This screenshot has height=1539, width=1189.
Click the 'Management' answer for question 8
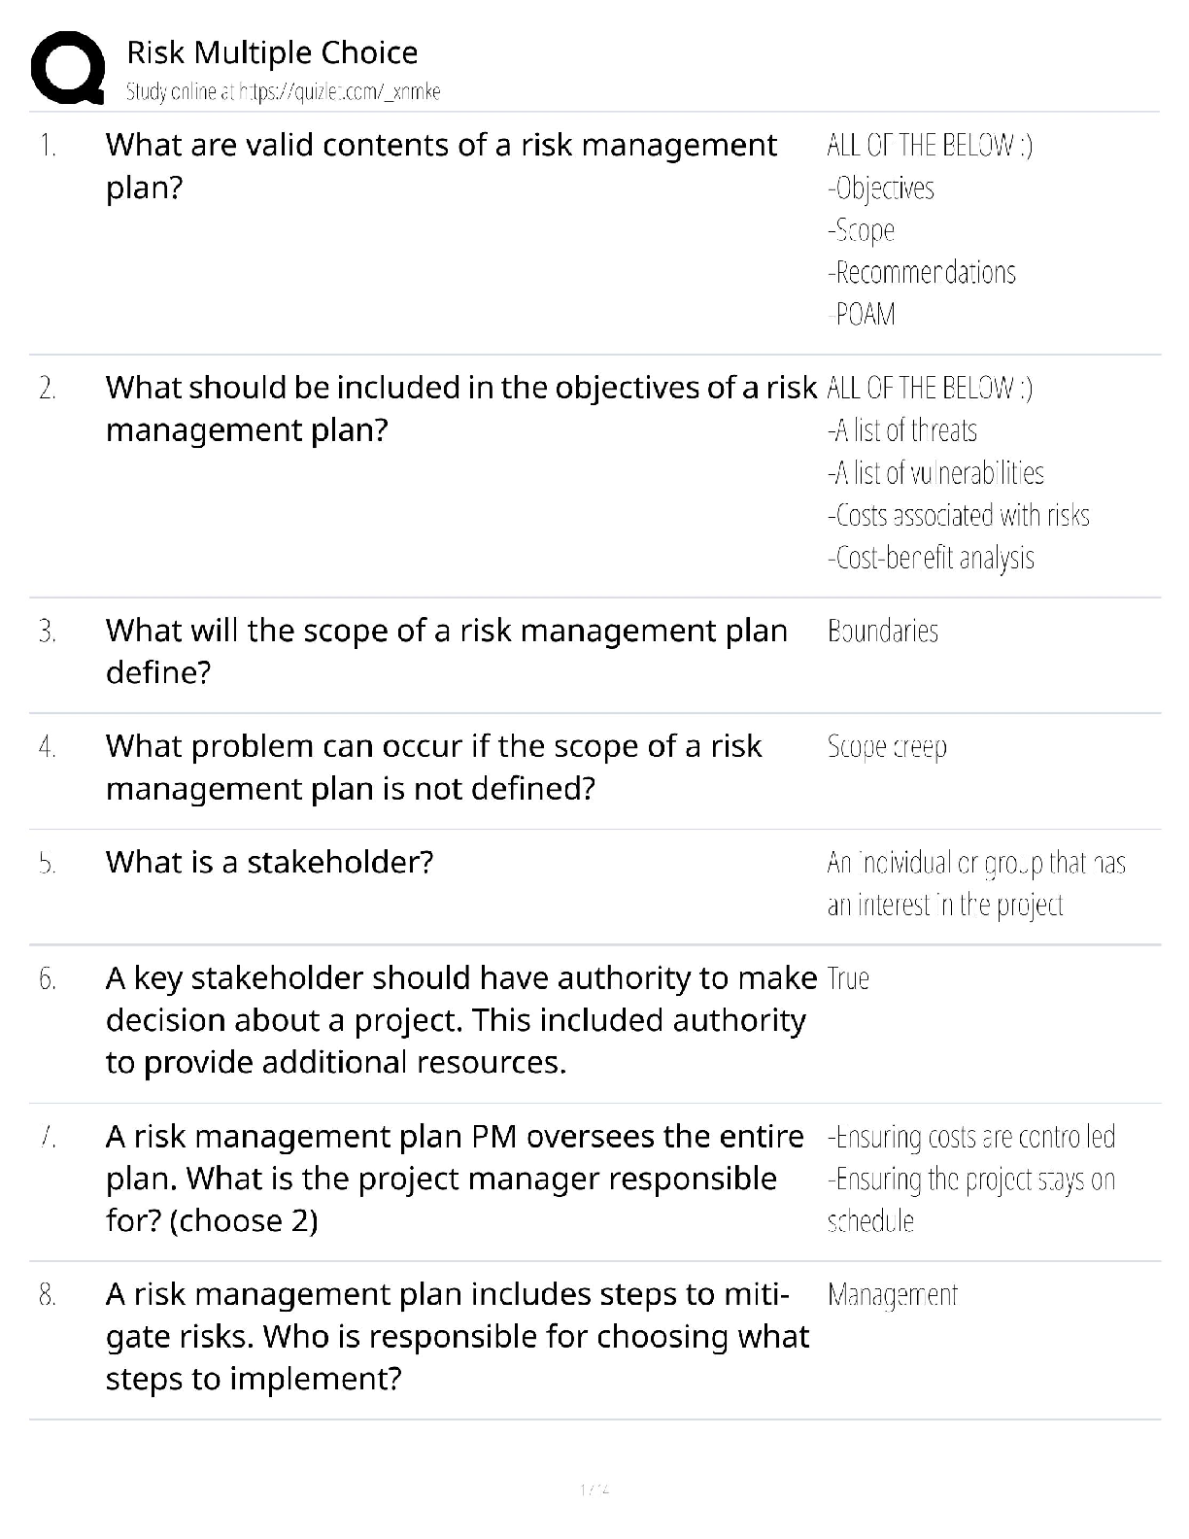pyautogui.click(x=892, y=1295)
